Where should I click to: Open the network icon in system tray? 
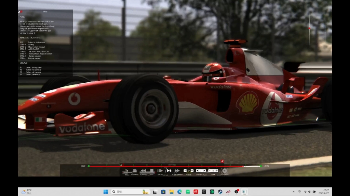(305, 192)
